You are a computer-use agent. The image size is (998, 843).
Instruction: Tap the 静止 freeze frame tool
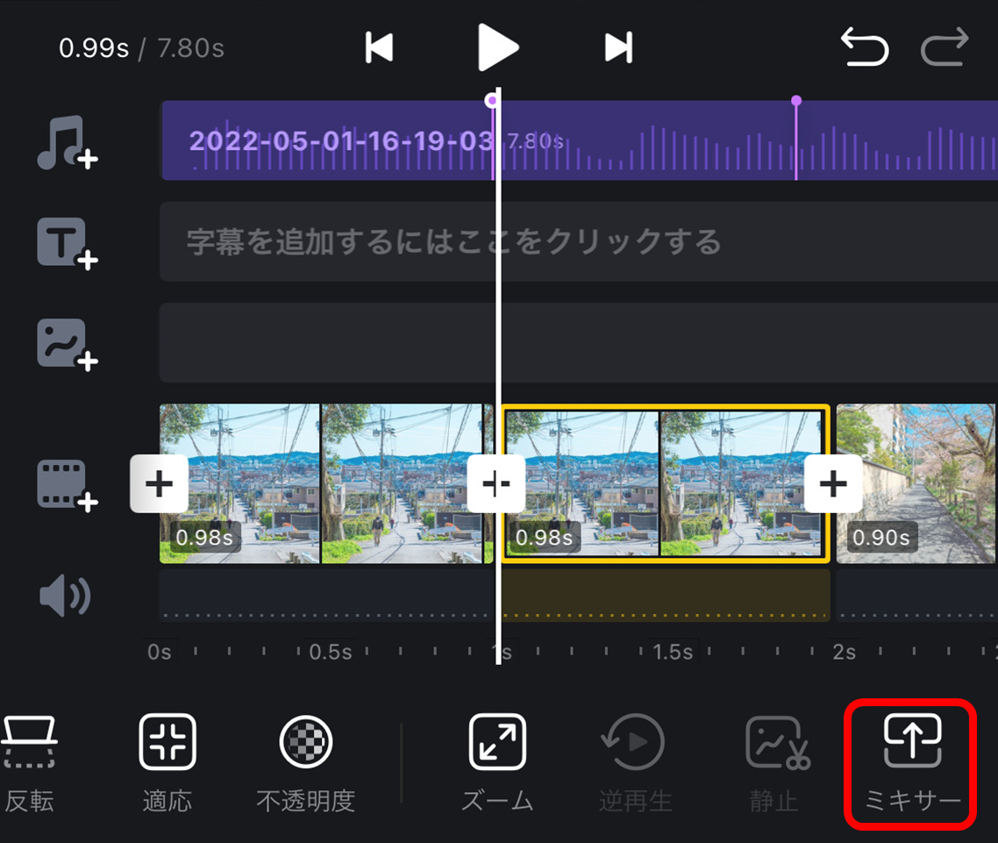pyautogui.click(x=775, y=764)
